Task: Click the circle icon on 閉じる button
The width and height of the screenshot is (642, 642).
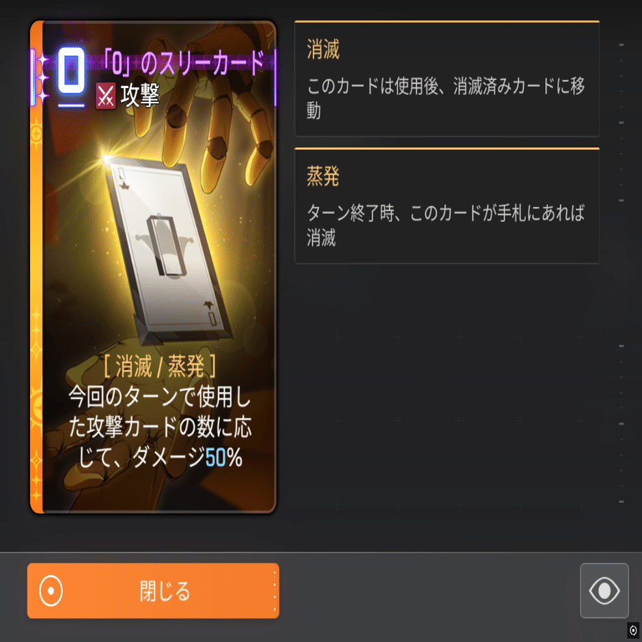Action: [51, 591]
